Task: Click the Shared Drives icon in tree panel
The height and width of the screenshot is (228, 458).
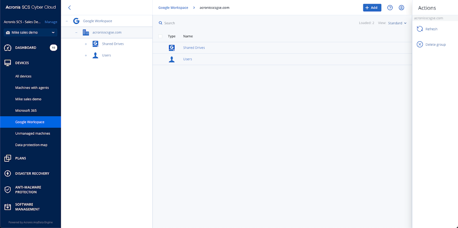Action: coord(95,44)
